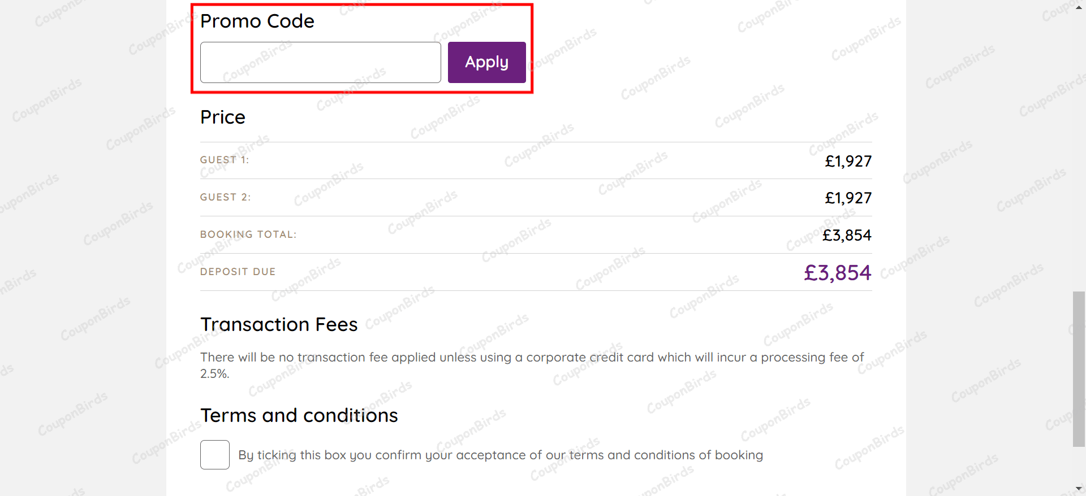
Task: Click the £1,927 price for Guest 1
Action: click(x=848, y=162)
